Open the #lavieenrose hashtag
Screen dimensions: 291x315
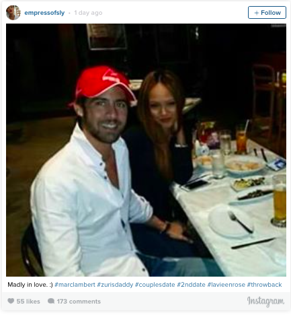tap(226, 285)
